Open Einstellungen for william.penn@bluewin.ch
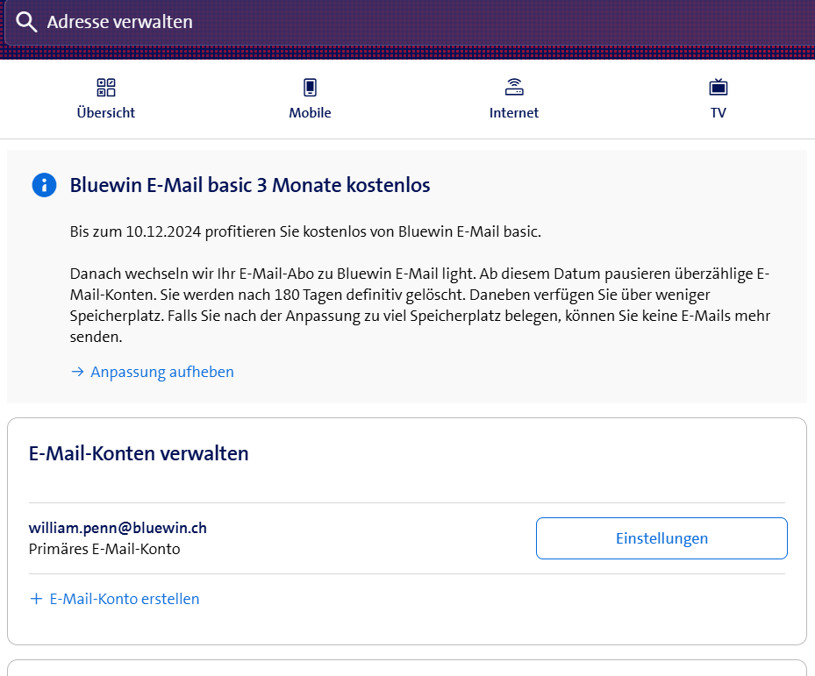Viewport: 815px width, 676px height. 661,538
